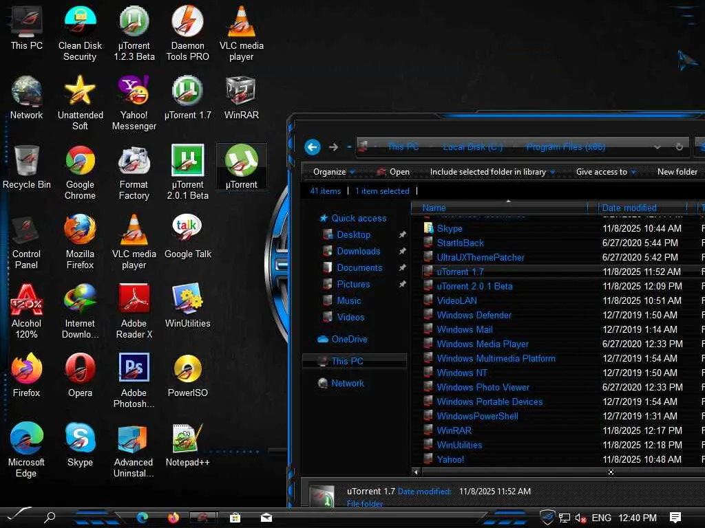705x528 pixels.
Task: Select WinUtilities desktop icon
Action: [187, 306]
